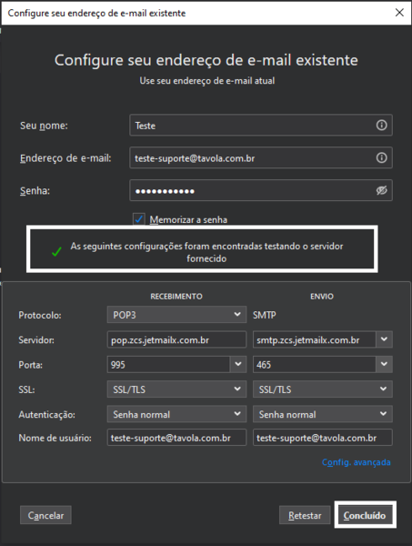Click the SSL: label
The width and height of the screenshot is (412, 546).
pyautogui.click(x=26, y=389)
